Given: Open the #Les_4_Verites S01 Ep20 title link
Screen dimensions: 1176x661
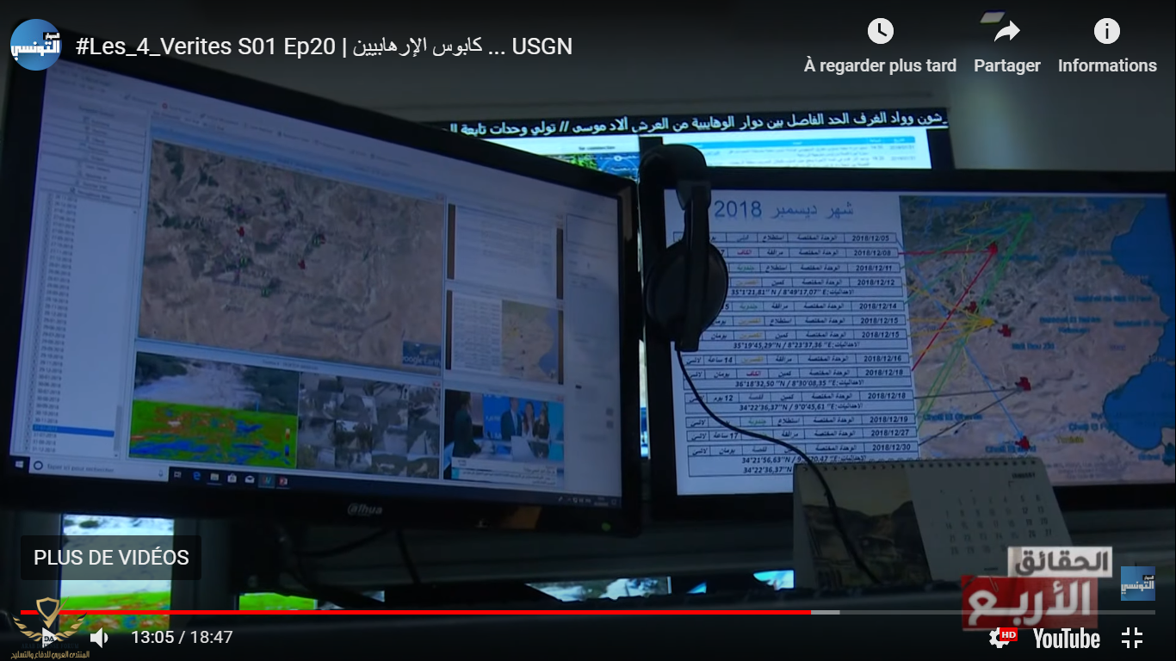Looking at the screenshot, I should [x=324, y=46].
